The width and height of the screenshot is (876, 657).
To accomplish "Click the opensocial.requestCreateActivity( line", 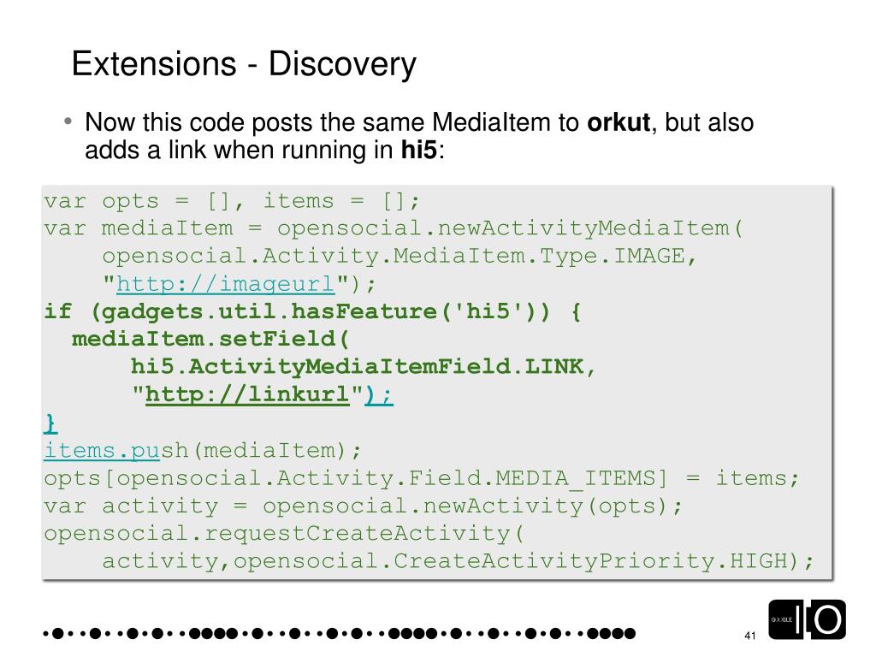I will (x=284, y=534).
